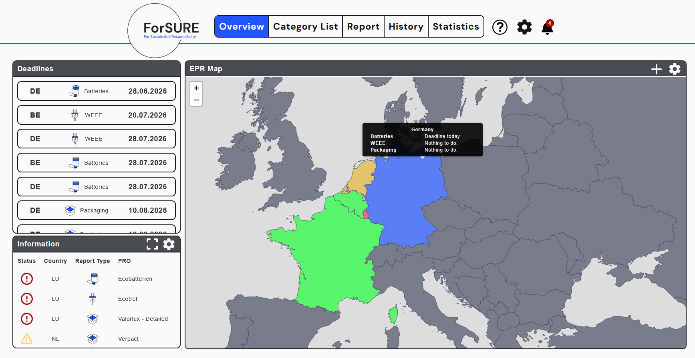This screenshot has height=358, width=695.
Task: Click the packaging icon for Valorlux - Detailed
Action: pyautogui.click(x=93, y=319)
